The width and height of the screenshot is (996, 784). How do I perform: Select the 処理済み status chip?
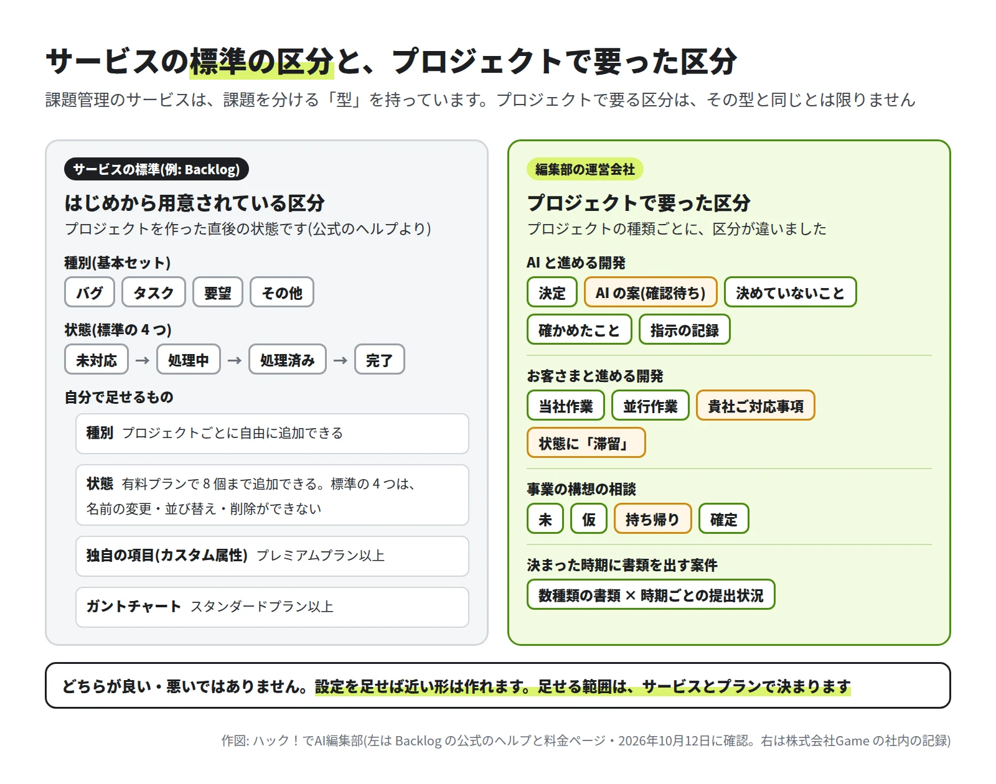pos(288,360)
